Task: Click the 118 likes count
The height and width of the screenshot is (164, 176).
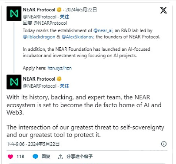Action: coord(20,157)
